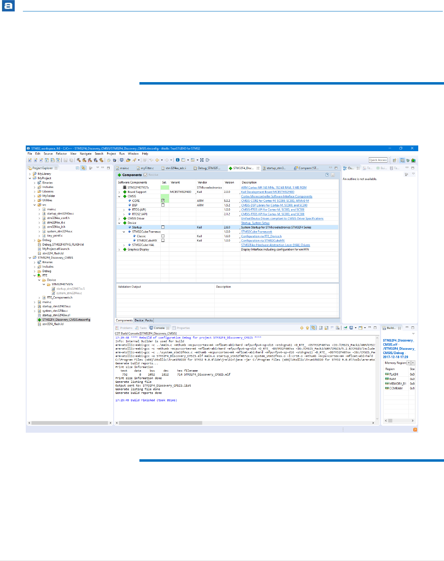The height and width of the screenshot is (561, 444).
Task: Maximize the Project Explorer panel
Action: [108, 168]
